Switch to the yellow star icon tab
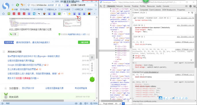 (x=69, y=14)
